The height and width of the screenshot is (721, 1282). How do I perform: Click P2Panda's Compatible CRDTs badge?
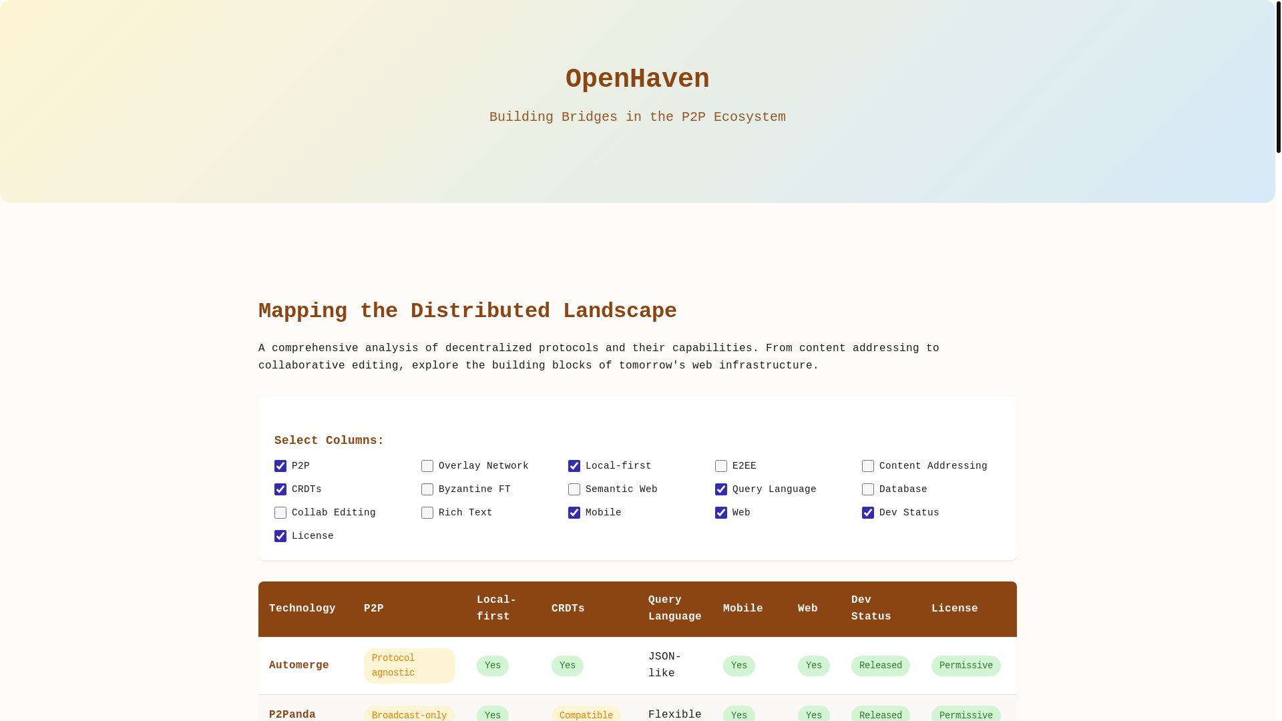(x=586, y=714)
